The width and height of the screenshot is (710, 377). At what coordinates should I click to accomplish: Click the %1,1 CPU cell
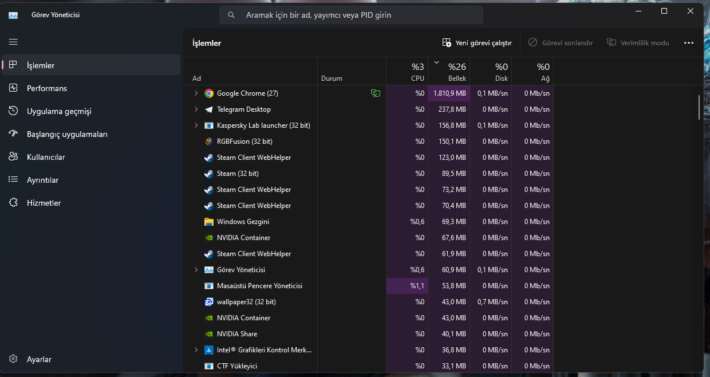[x=407, y=286]
